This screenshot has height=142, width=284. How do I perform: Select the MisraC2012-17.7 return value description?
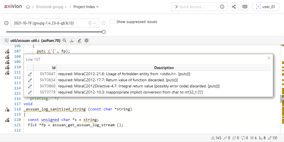click(118, 80)
